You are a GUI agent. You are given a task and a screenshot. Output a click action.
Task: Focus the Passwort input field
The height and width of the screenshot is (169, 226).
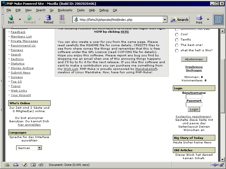coord(194,104)
